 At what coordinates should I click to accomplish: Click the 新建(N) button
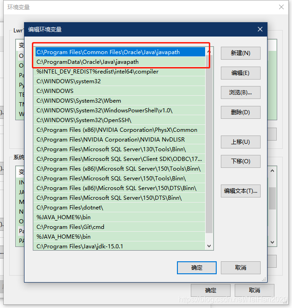coord(241,53)
